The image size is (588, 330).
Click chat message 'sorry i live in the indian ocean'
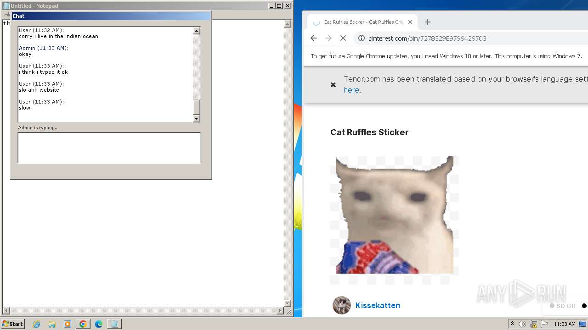click(58, 36)
